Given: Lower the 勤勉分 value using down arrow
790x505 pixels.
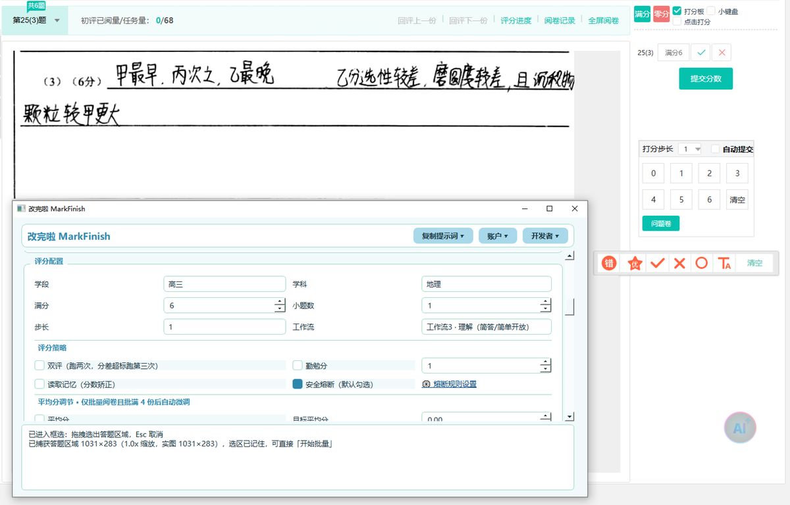Looking at the screenshot, I should click(x=545, y=369).
